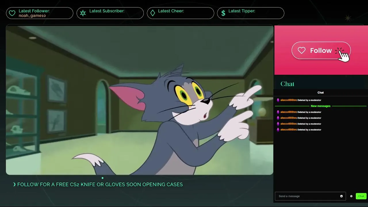Screen dimensions: 368x207
Task: Click the small dot indicator below the video
Action: pos(103,178)
